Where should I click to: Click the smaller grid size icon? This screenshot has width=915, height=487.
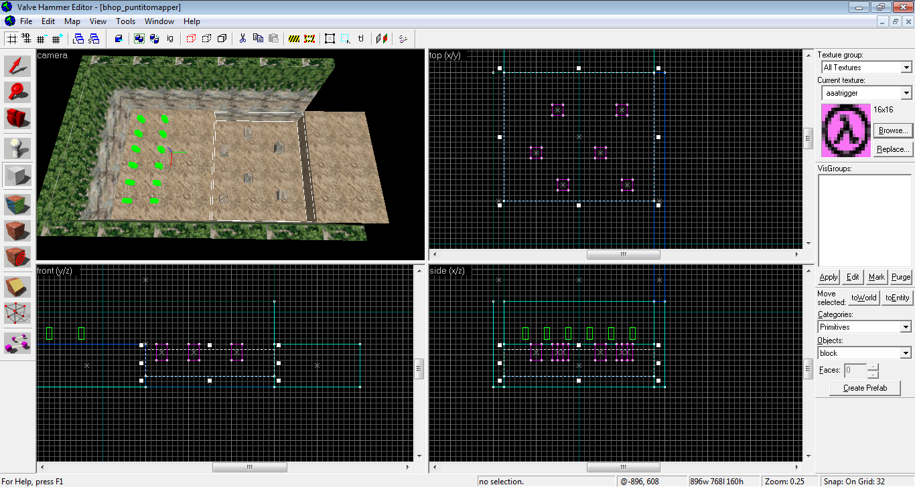[42, 39]
